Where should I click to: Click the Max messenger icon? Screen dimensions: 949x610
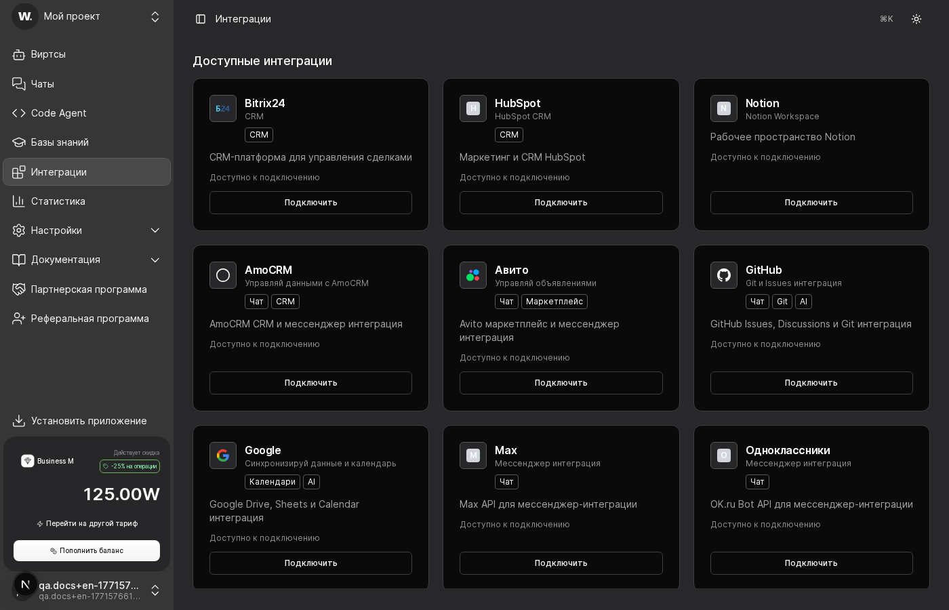click(473, 455)
